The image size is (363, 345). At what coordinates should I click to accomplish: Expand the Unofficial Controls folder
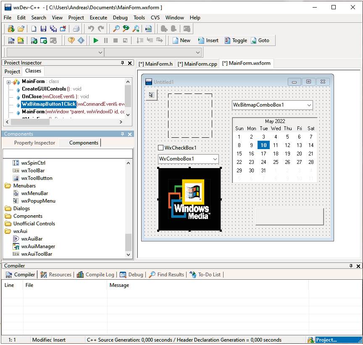pyautogui.click(x=8, y=224)
